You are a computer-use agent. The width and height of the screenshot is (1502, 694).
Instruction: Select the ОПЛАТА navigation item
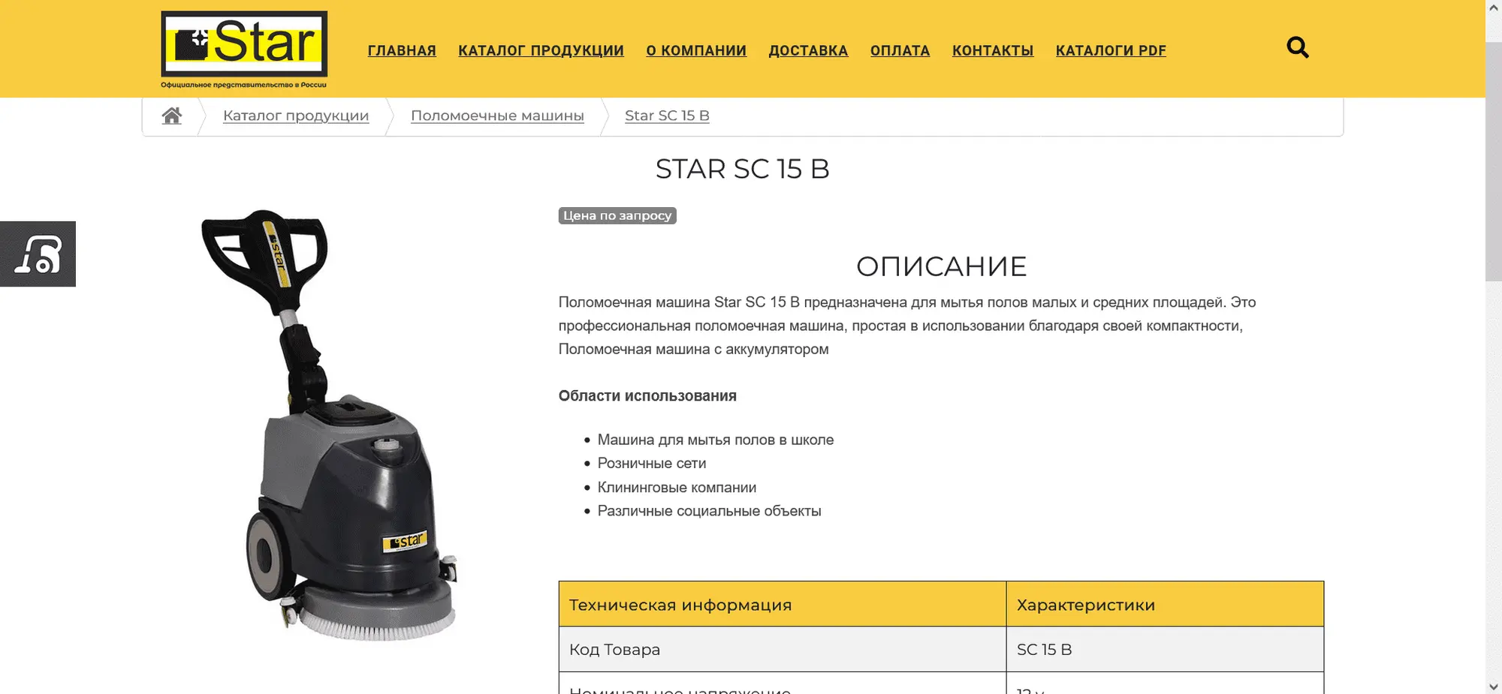[x=900, y=50]
